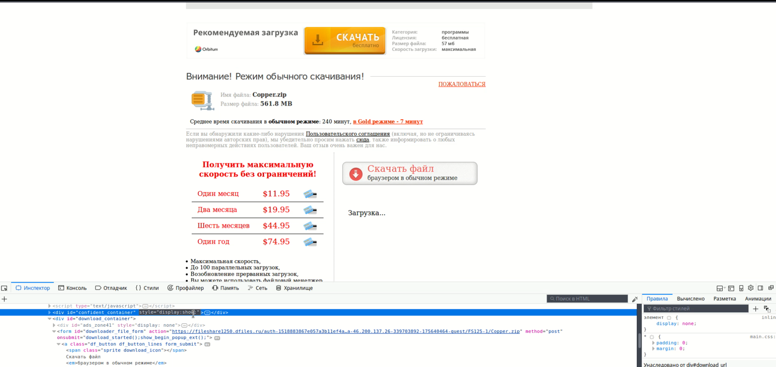776x367 pixels.
Task: Toggle pseudo-class panel icon in Rules
Action: pyautogui.click(x=767, y=309)
